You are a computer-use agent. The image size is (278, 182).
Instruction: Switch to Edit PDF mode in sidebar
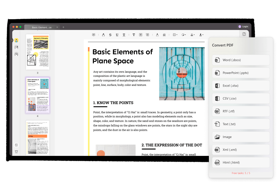[16, 47]
